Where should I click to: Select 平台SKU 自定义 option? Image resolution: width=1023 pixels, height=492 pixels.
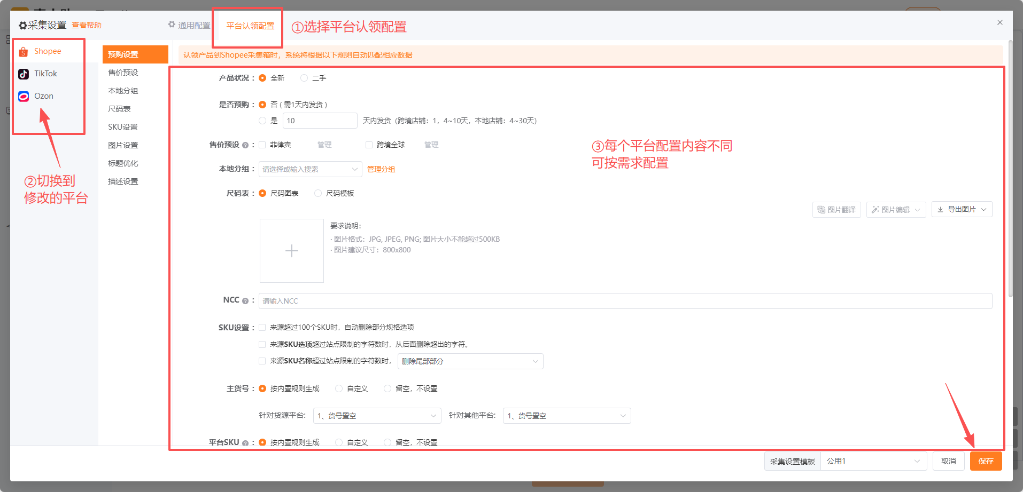(339, 442)
